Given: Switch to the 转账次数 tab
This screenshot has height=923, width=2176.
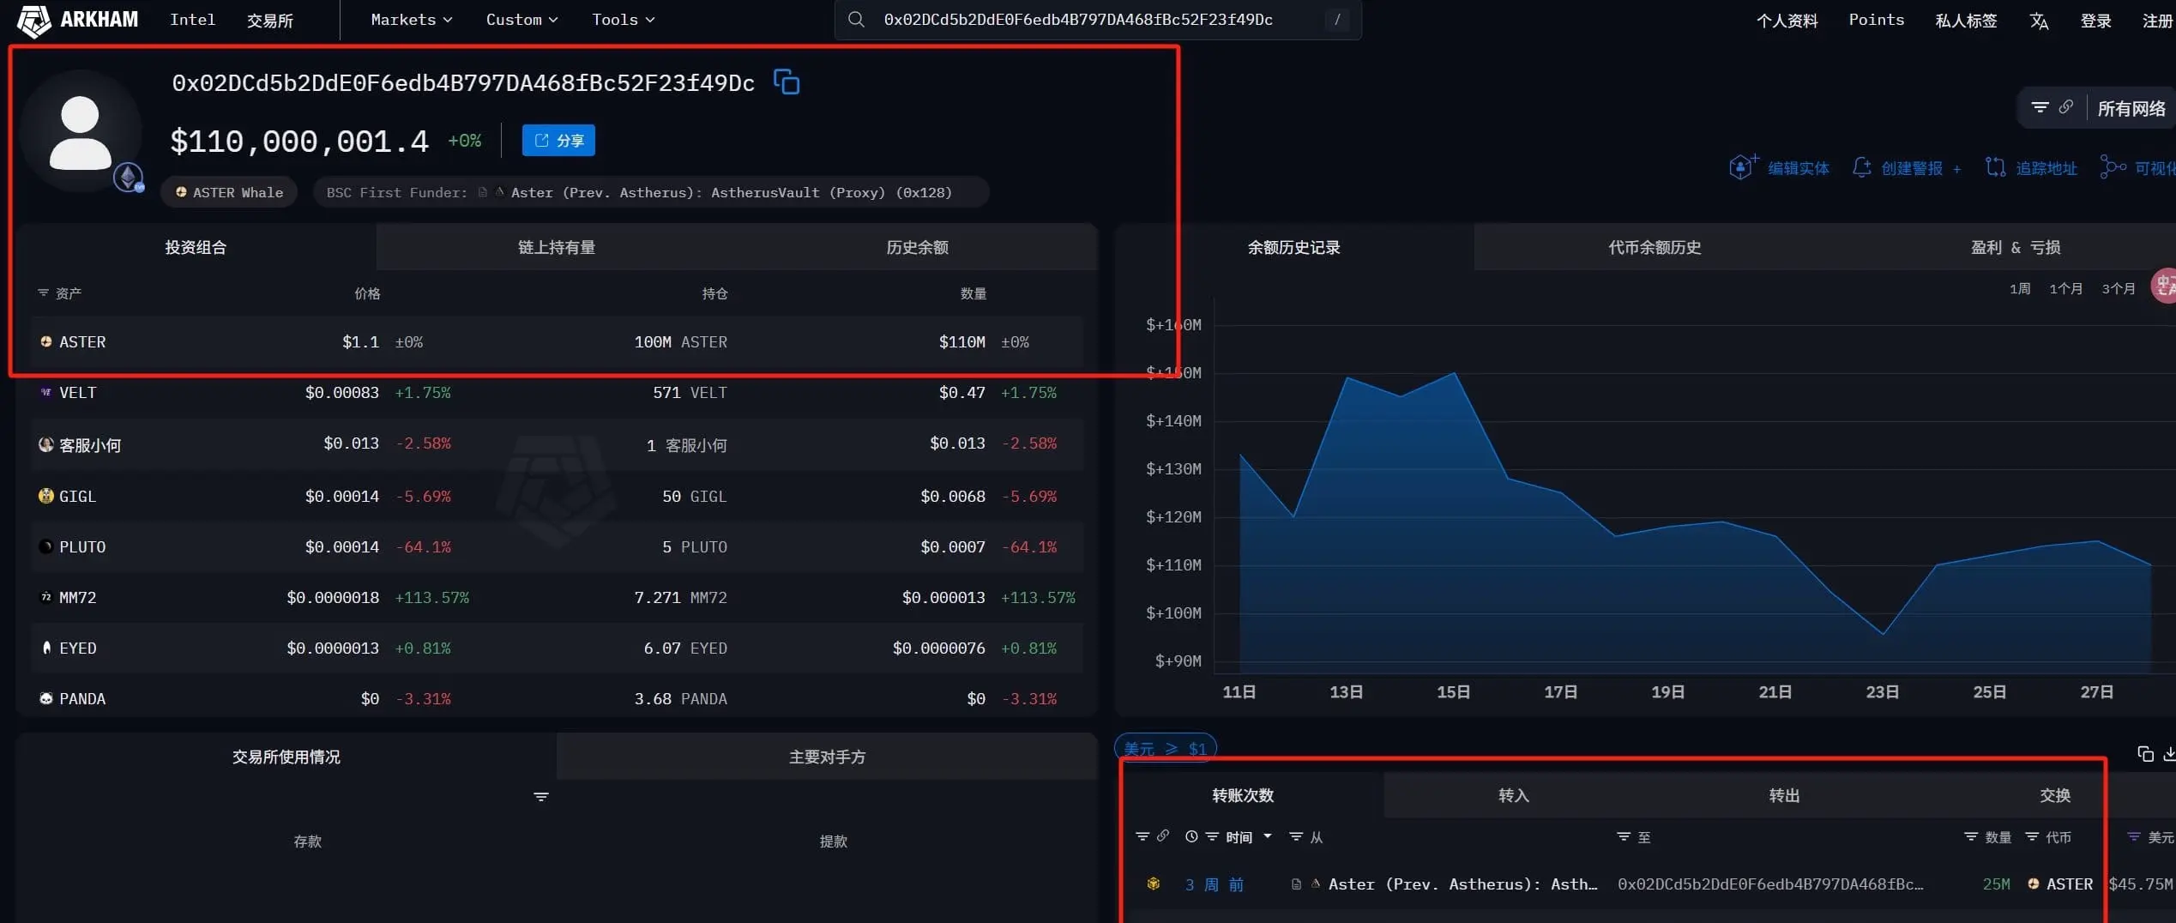Looking at the screenshot, I should 1243,795.
